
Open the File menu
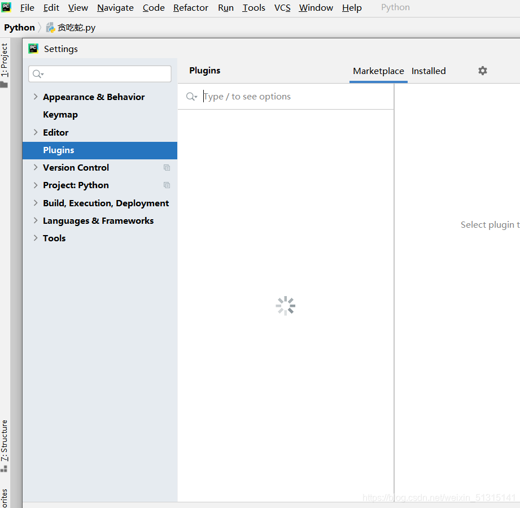[27, 8]
